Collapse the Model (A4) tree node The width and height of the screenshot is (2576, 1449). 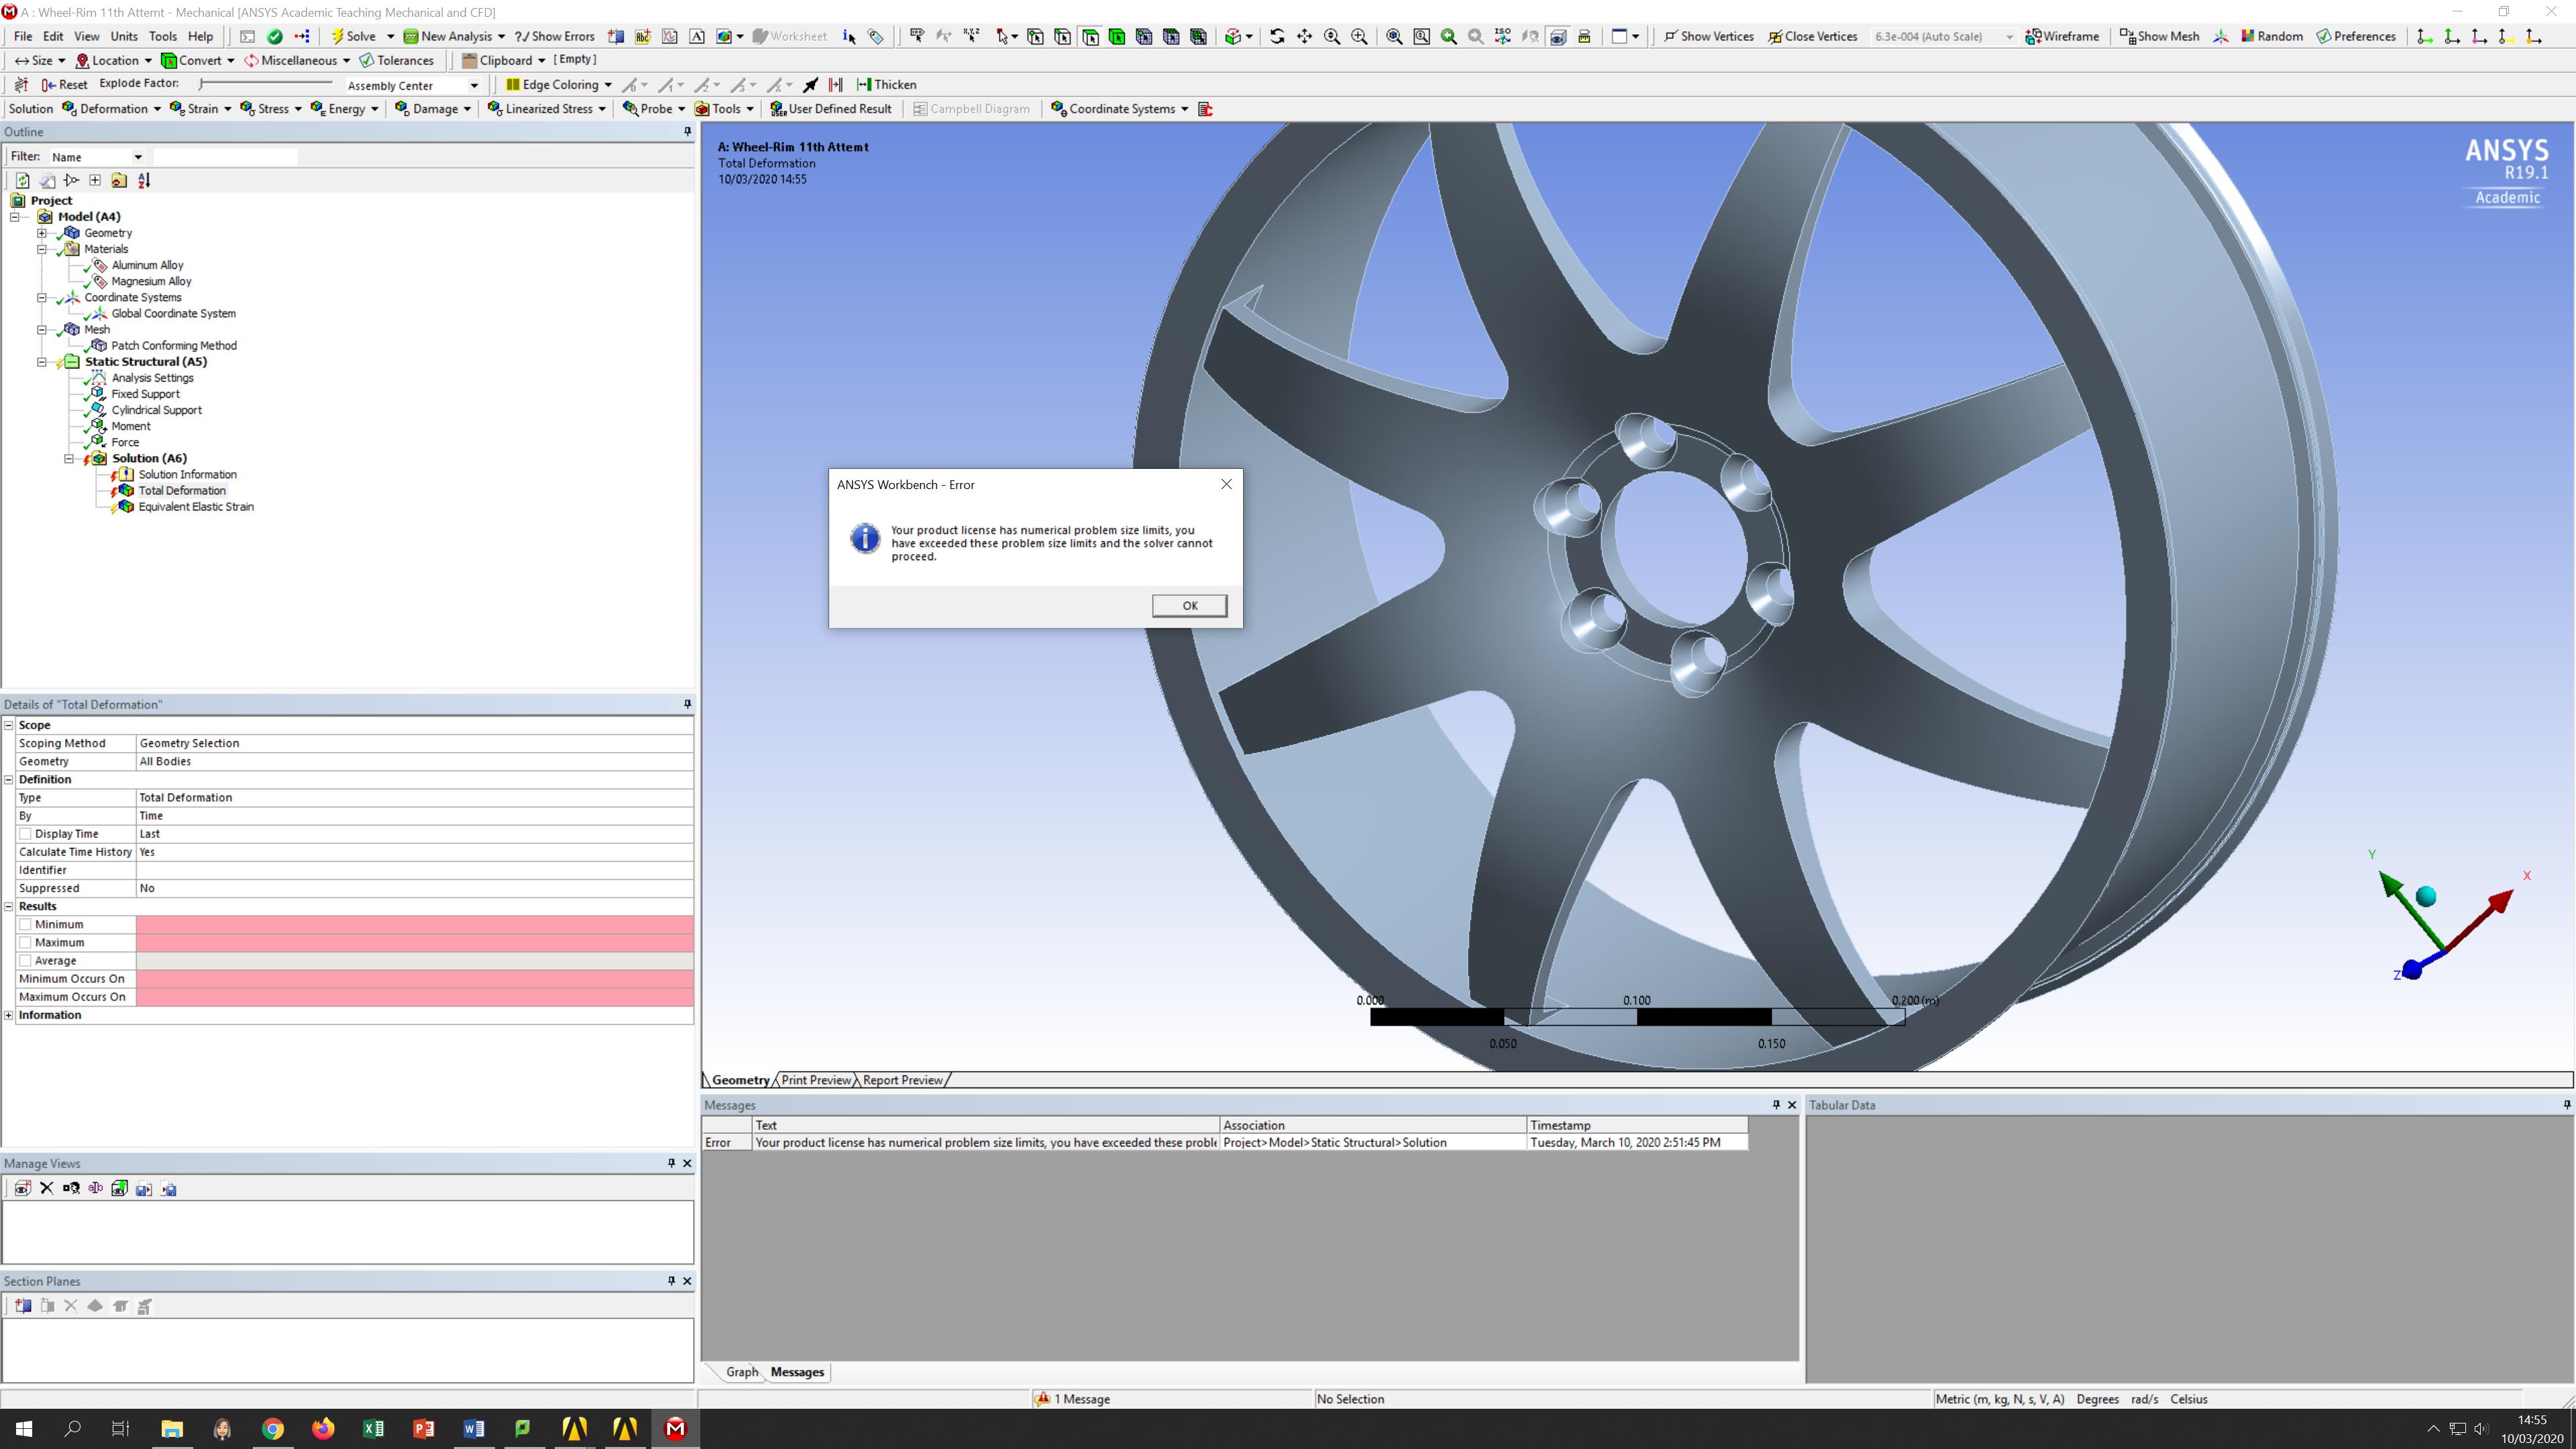click(15, 217)
